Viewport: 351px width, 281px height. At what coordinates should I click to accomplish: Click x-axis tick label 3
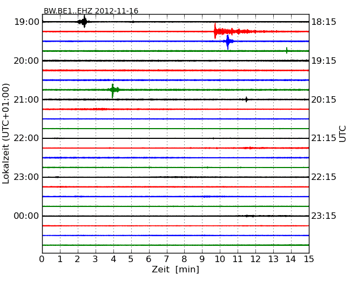click(x=96, y=259)
